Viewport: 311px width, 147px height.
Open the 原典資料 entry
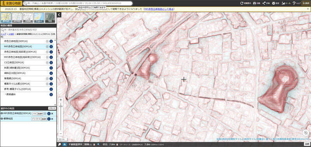point(27,94)
